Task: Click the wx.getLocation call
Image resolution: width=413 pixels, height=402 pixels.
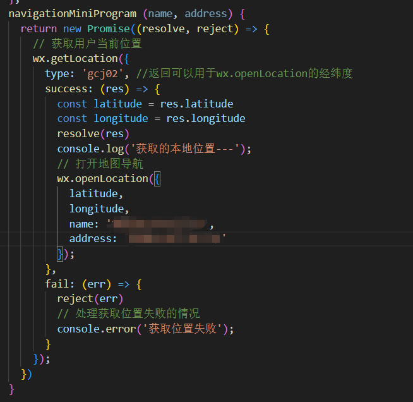Action: tap(75, 59)
